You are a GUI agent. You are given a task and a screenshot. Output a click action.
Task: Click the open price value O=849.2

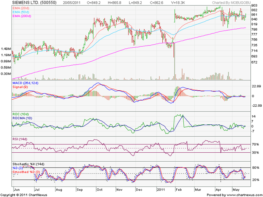[94, 3]
